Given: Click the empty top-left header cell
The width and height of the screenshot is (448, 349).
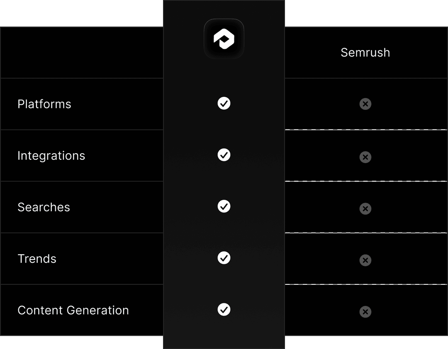Looking at the screenshot, I should pyautogui.click(x=82, y=53).
